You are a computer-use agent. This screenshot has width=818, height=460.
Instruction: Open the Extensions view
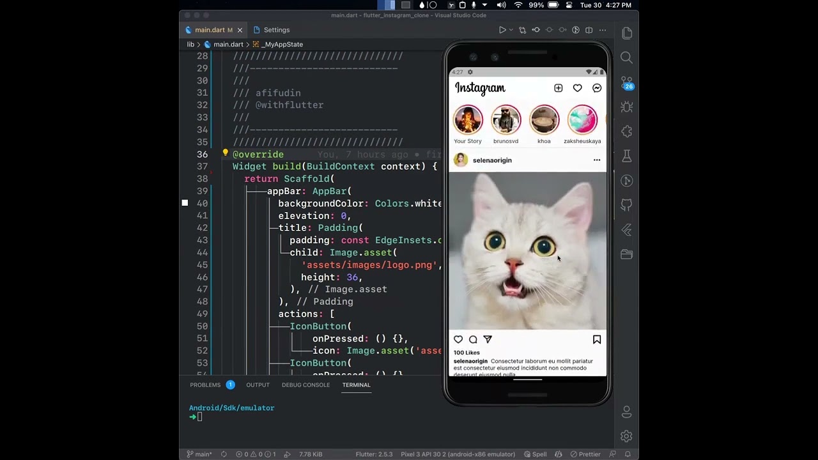pos(626,132)
